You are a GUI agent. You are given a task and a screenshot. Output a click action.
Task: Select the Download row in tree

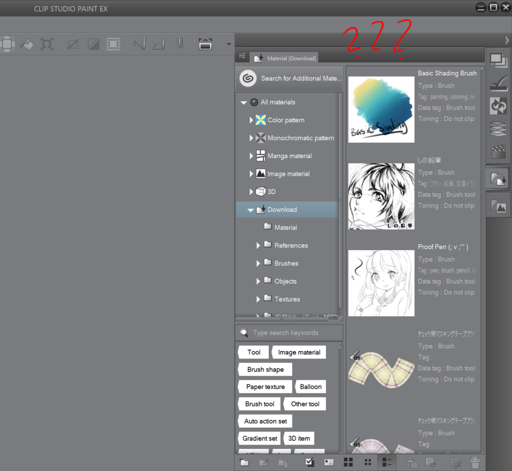tap(287, 210)
